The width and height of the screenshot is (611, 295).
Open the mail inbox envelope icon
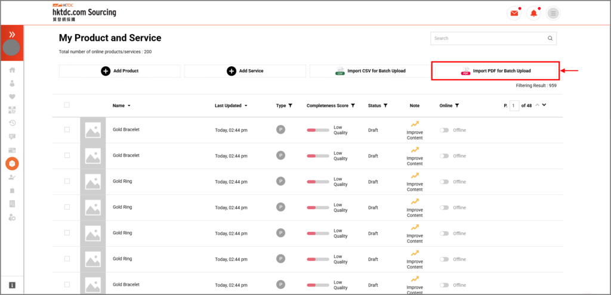tap(514, 14)
